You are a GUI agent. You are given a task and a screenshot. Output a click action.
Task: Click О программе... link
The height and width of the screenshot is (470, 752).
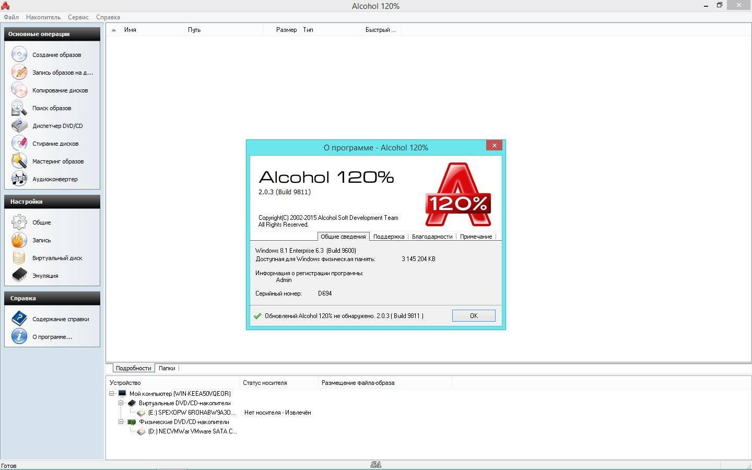(52, 337)
